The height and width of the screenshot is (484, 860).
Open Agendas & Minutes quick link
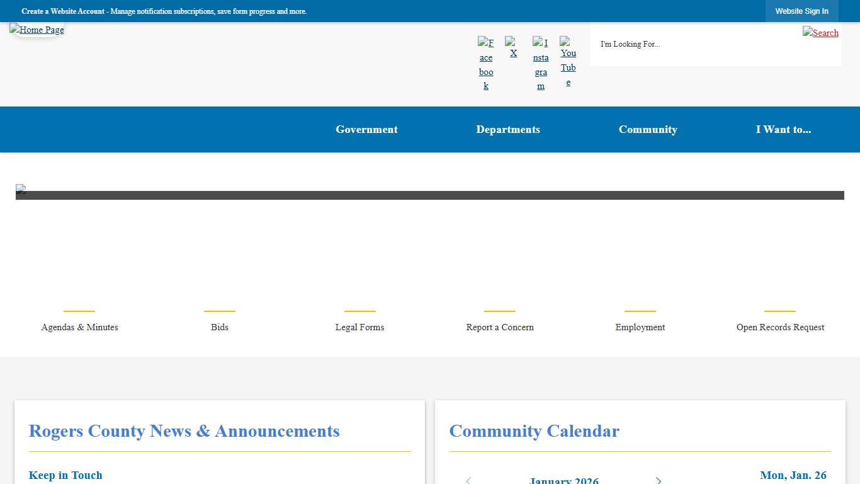tap(79, 327)
